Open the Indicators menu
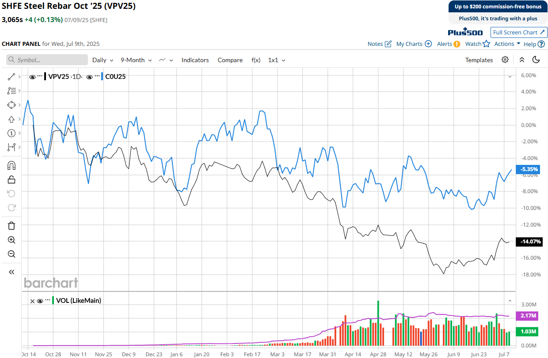This screenshot has width=548, height=358. pos(195,60)
